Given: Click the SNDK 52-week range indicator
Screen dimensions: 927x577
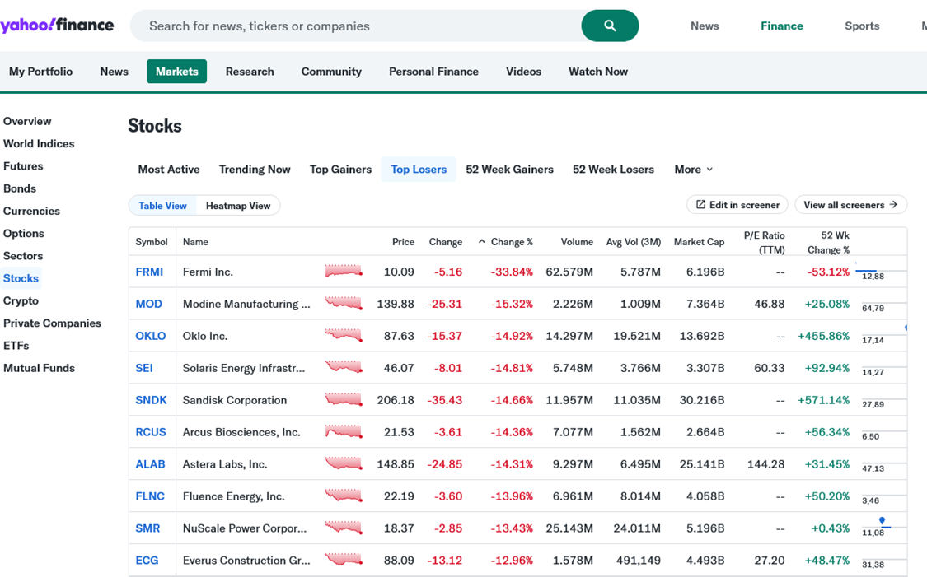Looking at the screenshot, I should (882, 400).
